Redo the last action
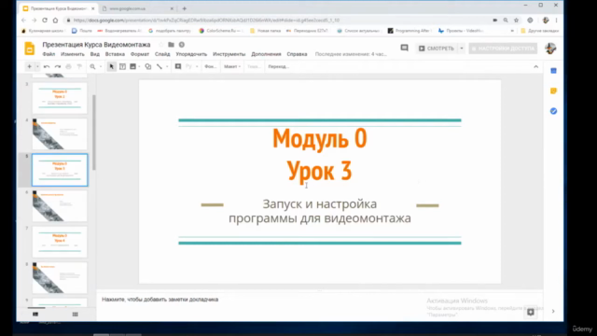The image size is (597, 336). 58,66
